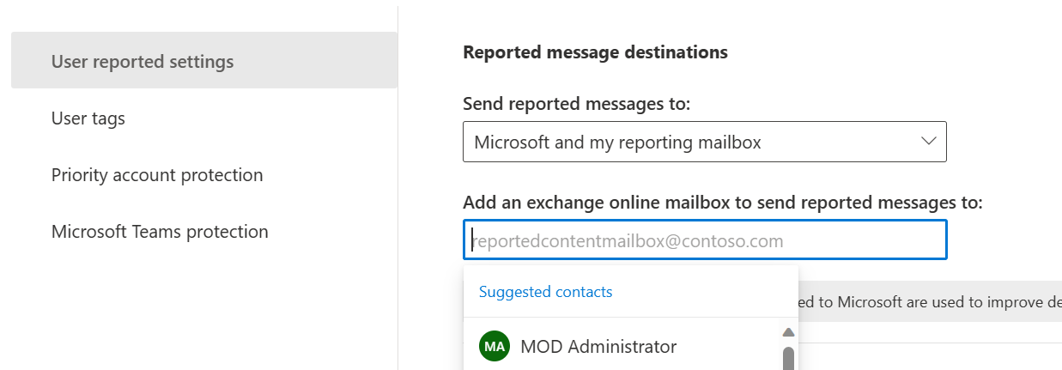Click the Reported message destinations heading
This screenshot has height=370, width=1062.
pos(595,52)
